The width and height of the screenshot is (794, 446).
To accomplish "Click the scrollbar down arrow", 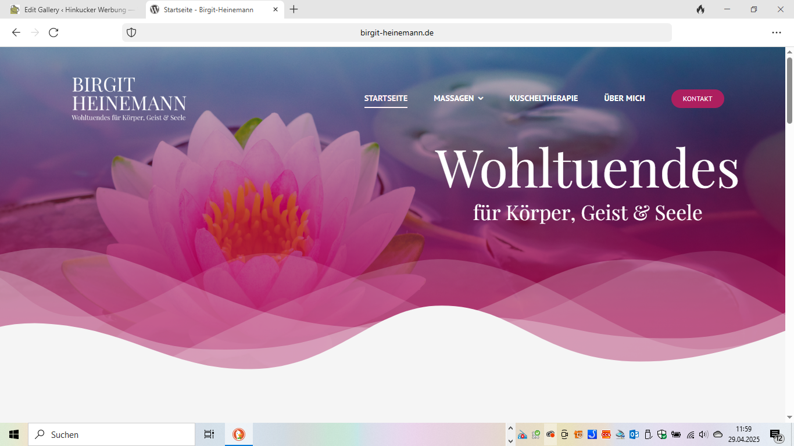I will (789, 417).
